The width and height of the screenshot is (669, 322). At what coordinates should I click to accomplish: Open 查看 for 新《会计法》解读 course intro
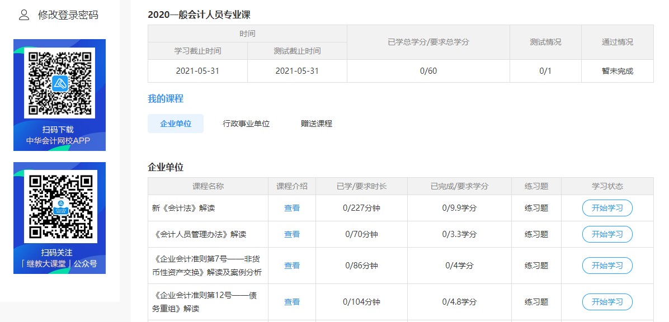(x=291, y=207)
